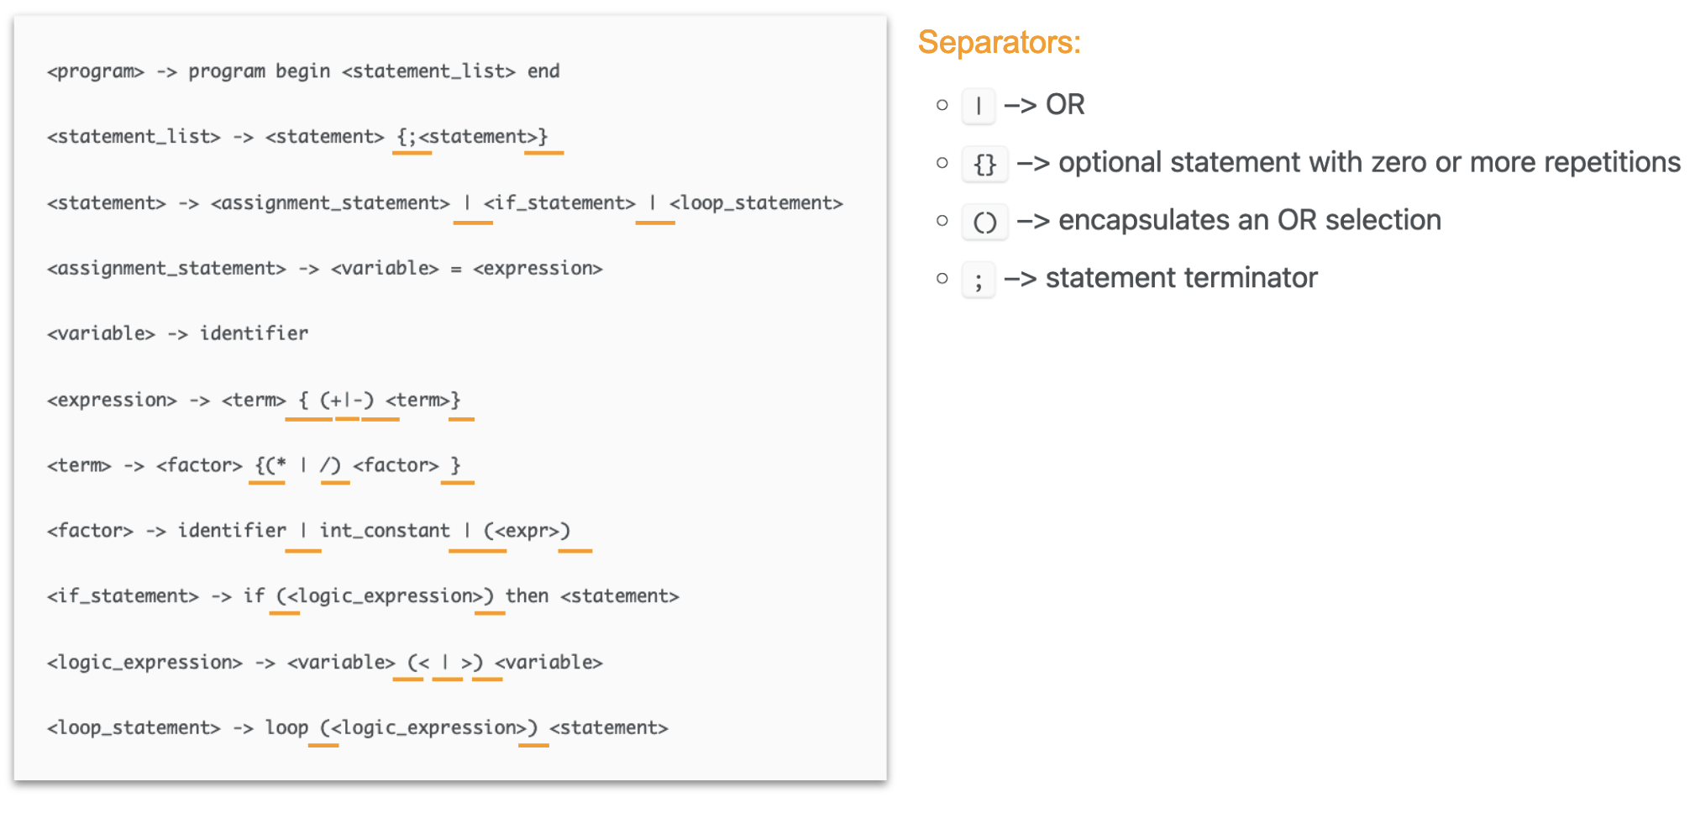The height and width of the screenshot is (813, 1695).
Task: Select the pipe symbol code badge
Action: [x=978, y=107]
